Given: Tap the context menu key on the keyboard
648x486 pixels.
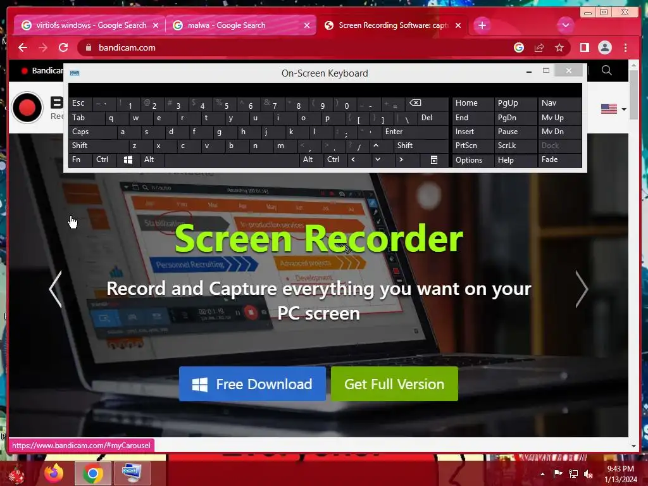Looking at the screenshot, I should tap(433, 159).
